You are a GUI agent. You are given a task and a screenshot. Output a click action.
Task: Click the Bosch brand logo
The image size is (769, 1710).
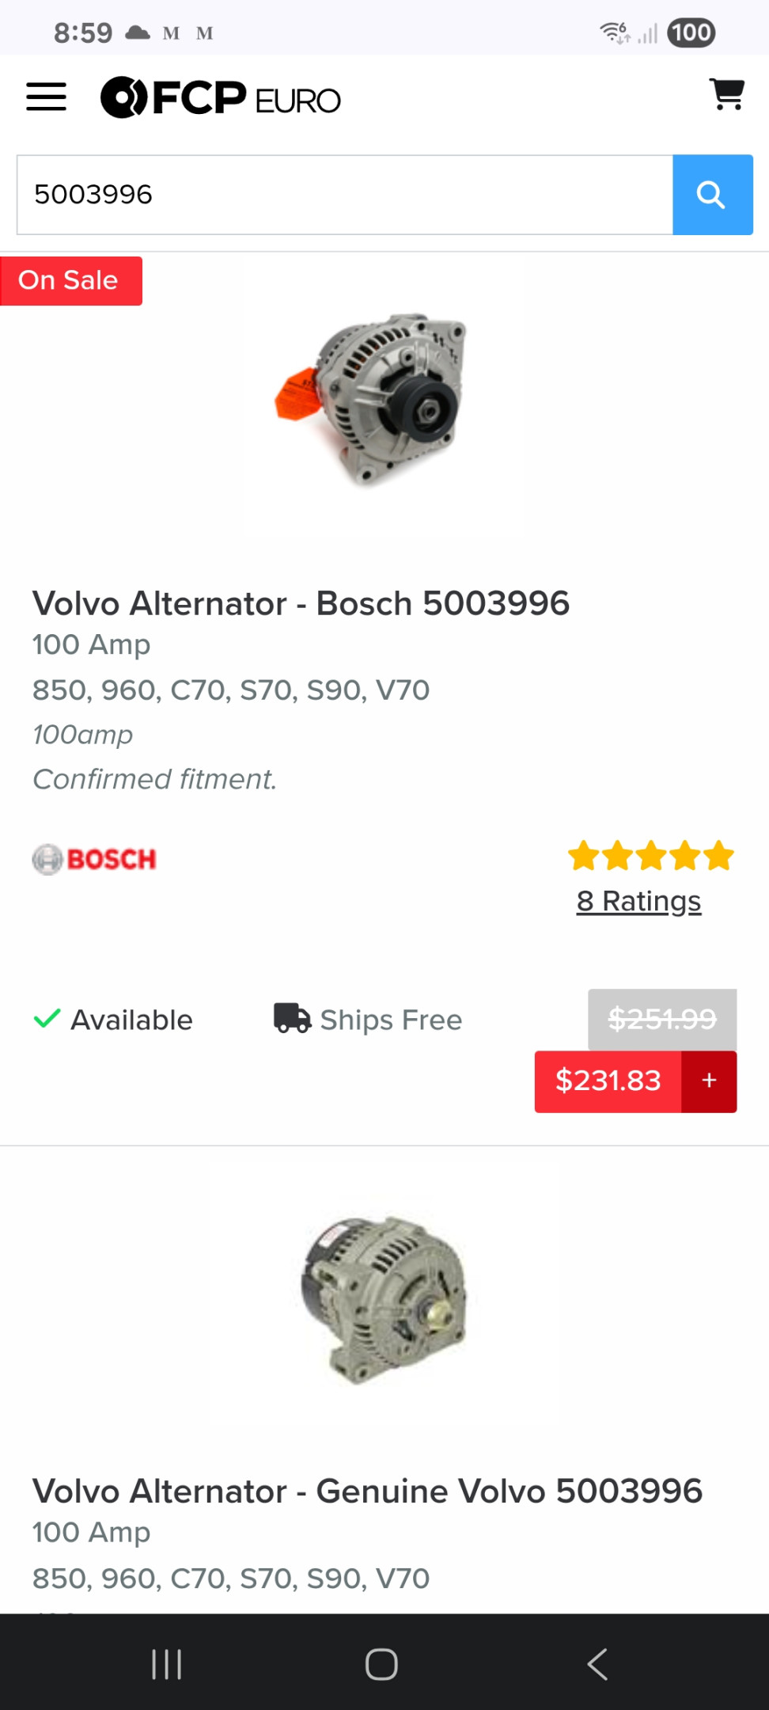[94, 859]
